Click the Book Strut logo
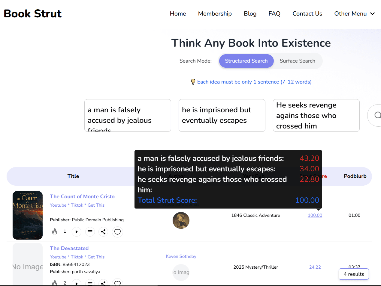The width and height of the screenshot is (381, 286). (32, 13)
